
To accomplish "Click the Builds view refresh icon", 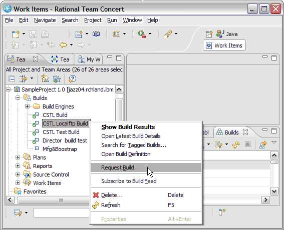I will tap(236, 144).
